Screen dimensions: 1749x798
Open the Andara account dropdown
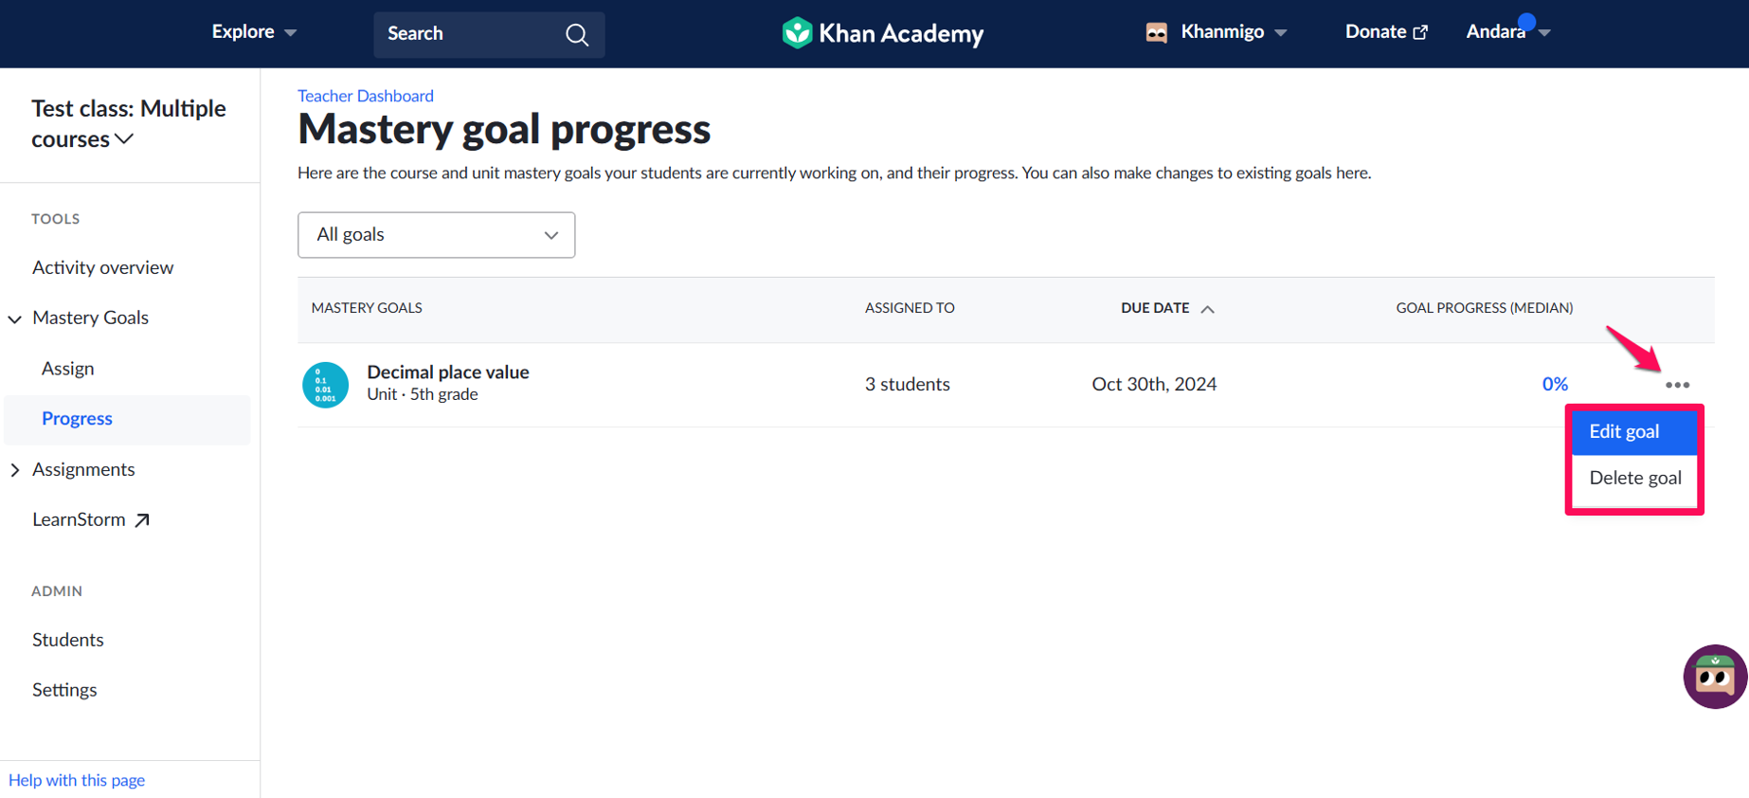tap(1507, 32)
